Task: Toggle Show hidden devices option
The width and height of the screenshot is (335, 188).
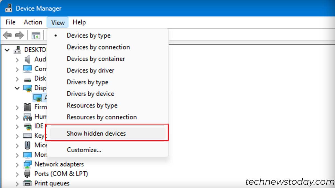Action: point(108,134)
